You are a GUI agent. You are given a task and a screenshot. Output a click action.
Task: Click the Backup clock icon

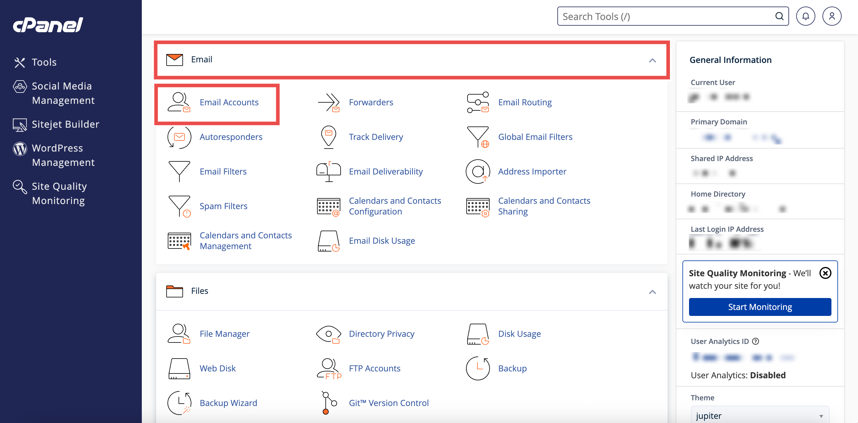click(x=478, y=368)
